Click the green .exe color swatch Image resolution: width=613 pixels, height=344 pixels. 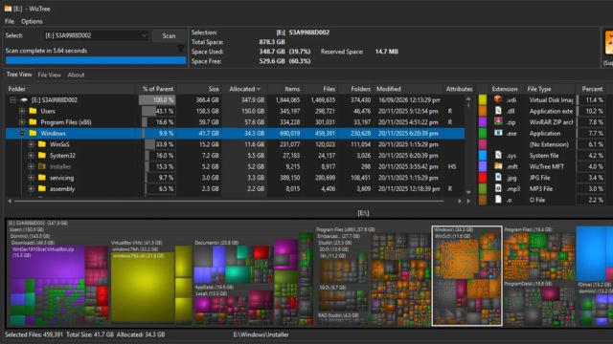click(483, 133)
